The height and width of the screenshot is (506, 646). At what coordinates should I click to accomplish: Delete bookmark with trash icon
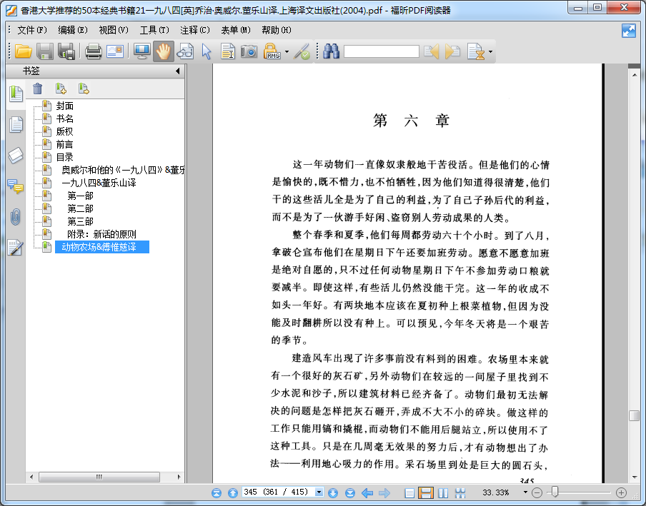(37, 88)
